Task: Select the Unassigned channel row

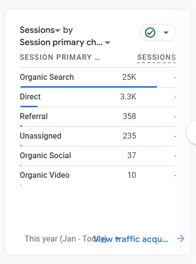Action: pyautogui.click(x=98, y=136)
